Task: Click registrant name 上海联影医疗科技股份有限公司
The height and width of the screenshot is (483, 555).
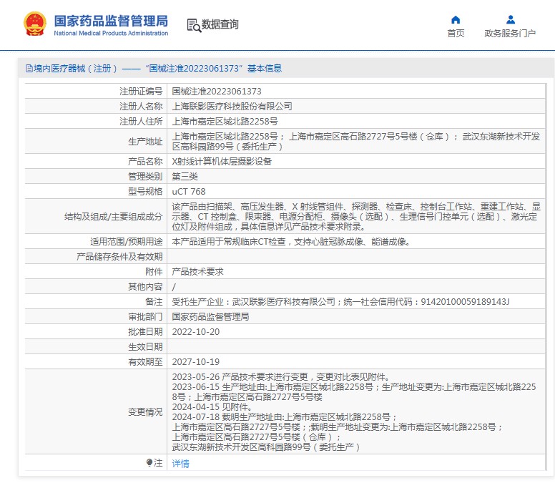Action: pos(232,106)
